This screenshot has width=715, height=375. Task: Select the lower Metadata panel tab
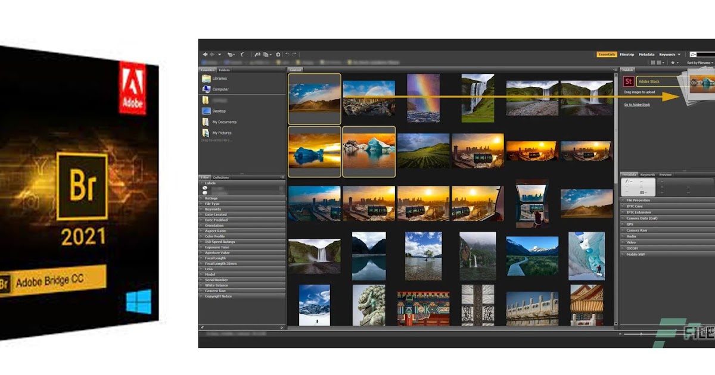click(x=629, y=174)
